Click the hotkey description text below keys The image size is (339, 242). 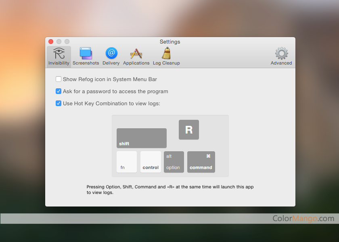pyautogui.click(x=170, y=190)
